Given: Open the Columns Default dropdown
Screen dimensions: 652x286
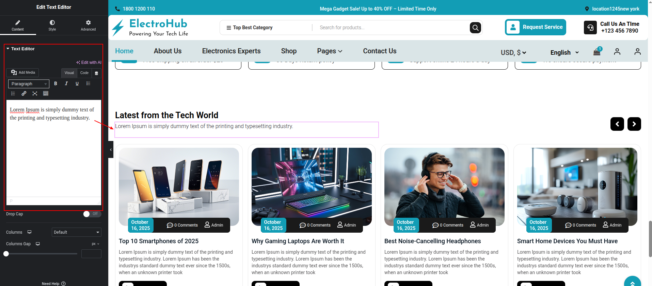Looking at the screenshot, I should [76, 232].
